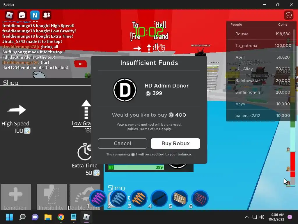Click the top-center extra time clock icon

pyautogui.click(x=161, y=48)
